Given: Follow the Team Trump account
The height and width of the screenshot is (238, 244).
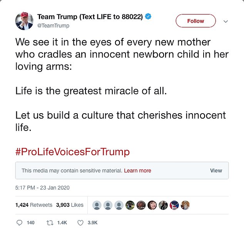Looking at the screenshot, I should click(x=196, y=21).
